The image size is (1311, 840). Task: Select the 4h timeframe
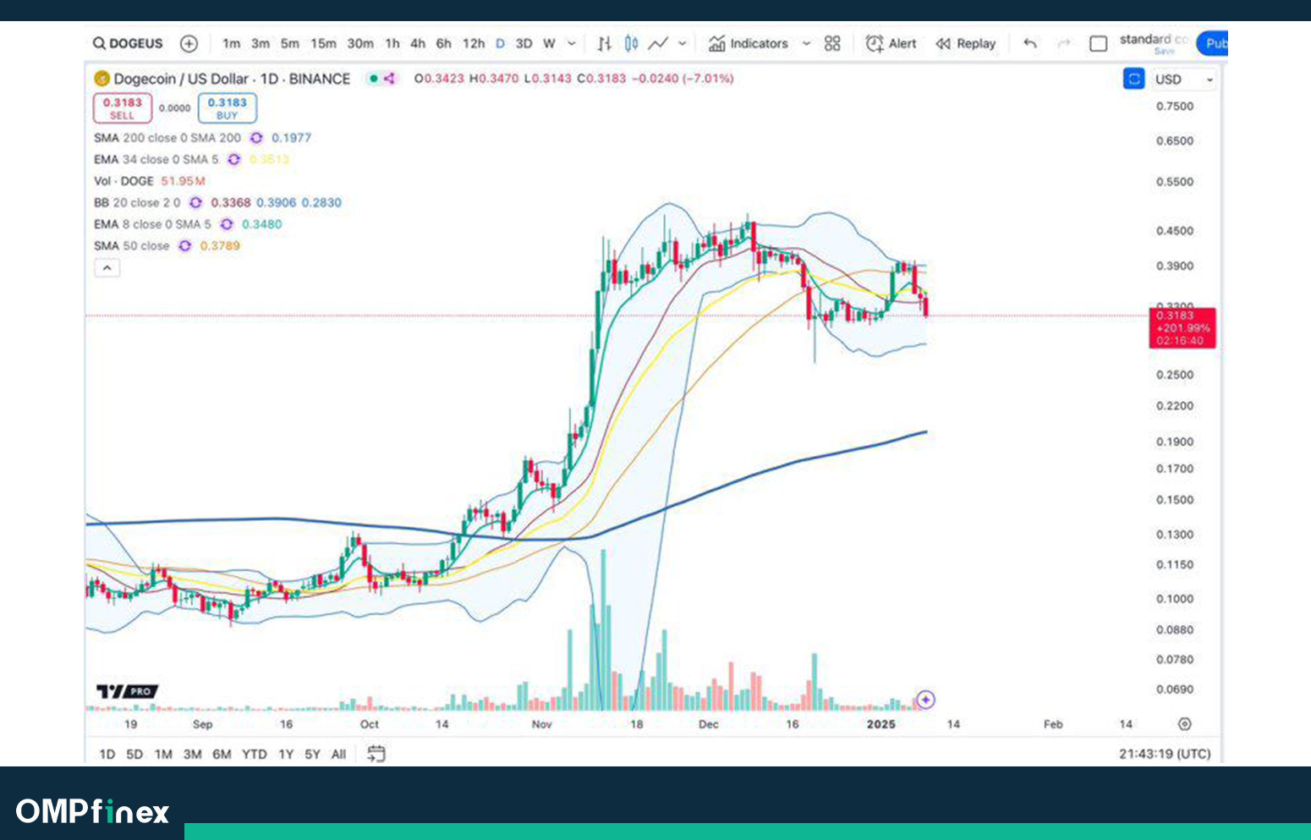[x=418, y=43]
